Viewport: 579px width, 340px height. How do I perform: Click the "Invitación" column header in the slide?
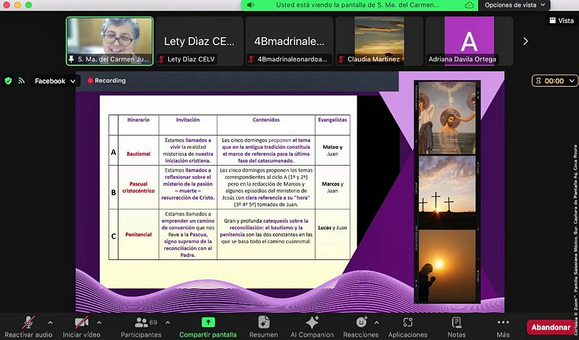pyautogui.click(x=188, y=120)
